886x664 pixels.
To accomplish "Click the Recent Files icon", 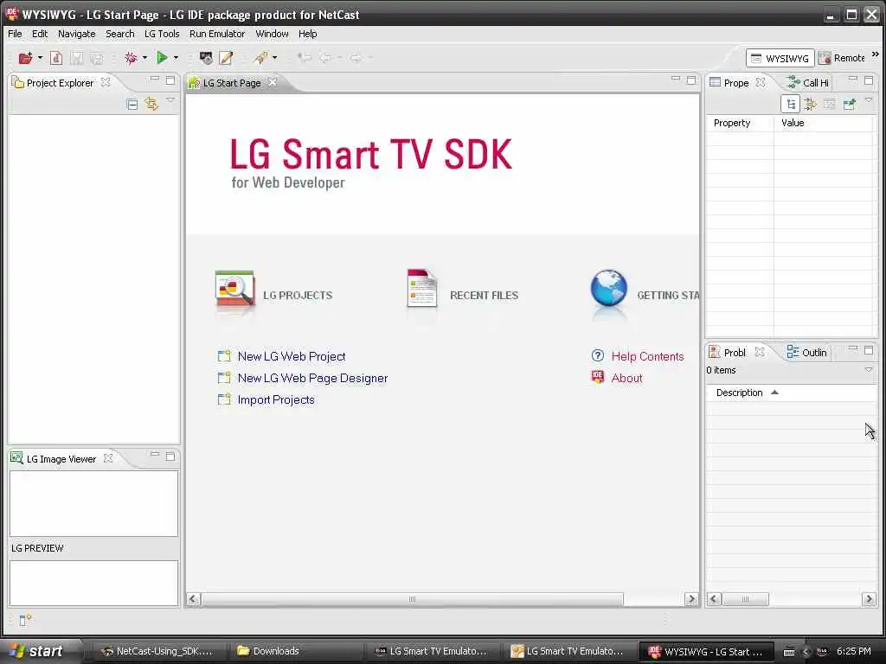I will tap(421, 289).
